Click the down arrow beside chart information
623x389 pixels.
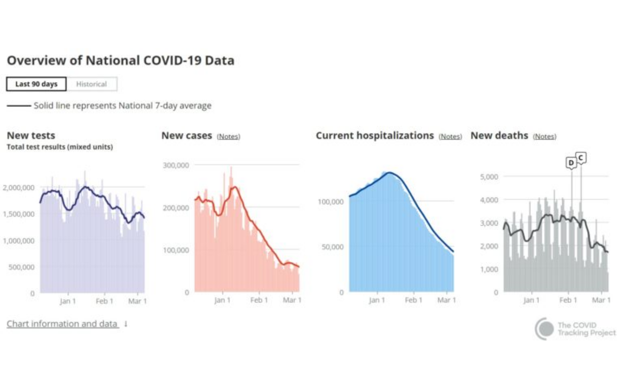(126, 324)
